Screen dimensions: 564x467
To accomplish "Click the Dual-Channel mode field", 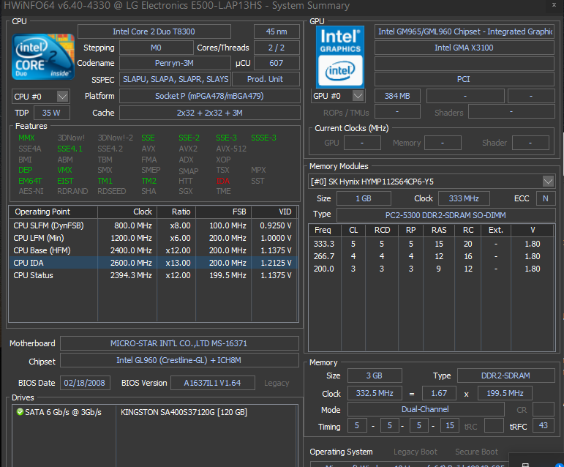I will 426,409.
